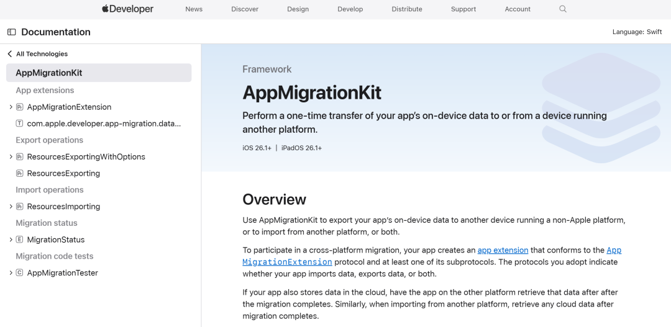This screenshot has width=671, height=327.
Task: Open the Discover menu item
Action: pos(245,9)
